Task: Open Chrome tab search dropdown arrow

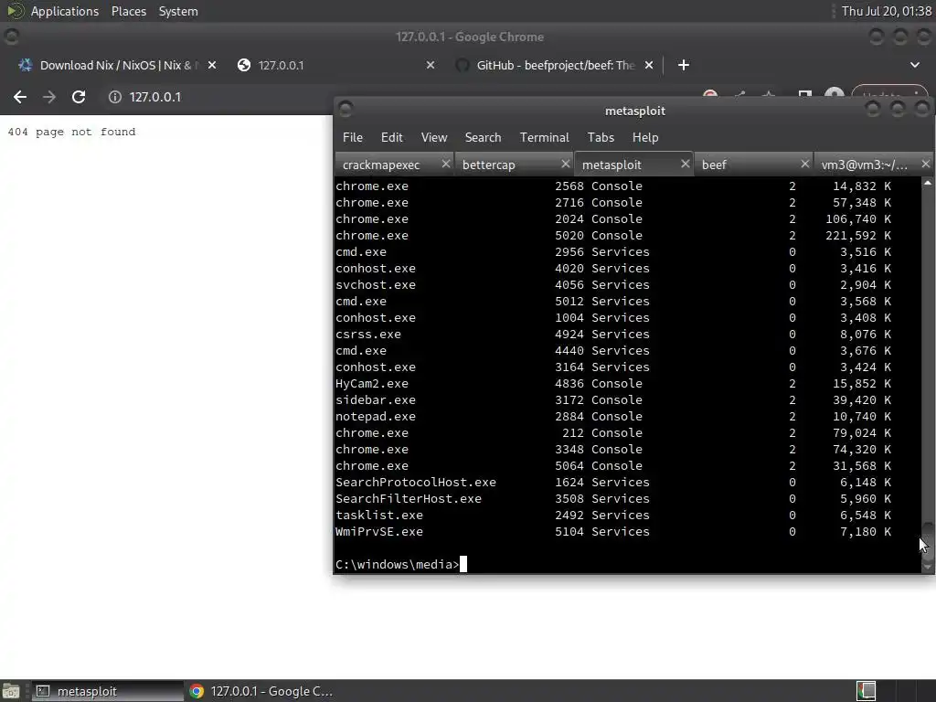Action: point(914,65)
